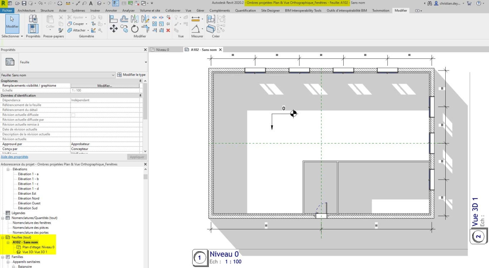Screen dimensions: 489x268
Task: Switch to the Niveau 0 view tab
Action: coord(163,50)
